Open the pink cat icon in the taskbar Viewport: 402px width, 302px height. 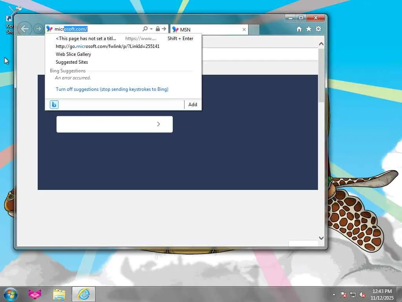click(35, 294)
